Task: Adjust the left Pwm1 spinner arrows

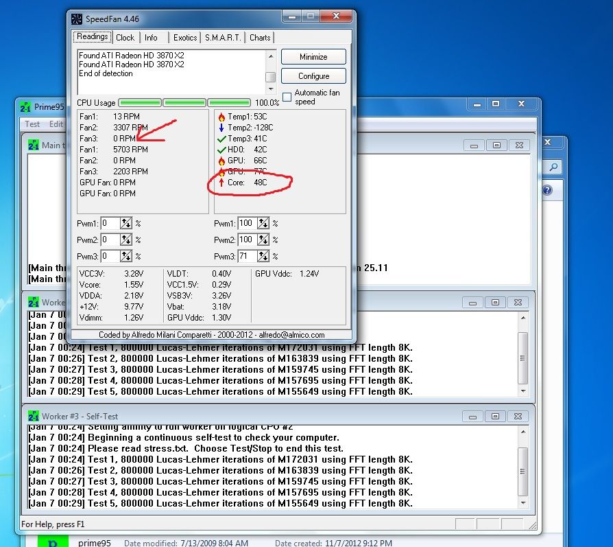Action: coord(126,224)
